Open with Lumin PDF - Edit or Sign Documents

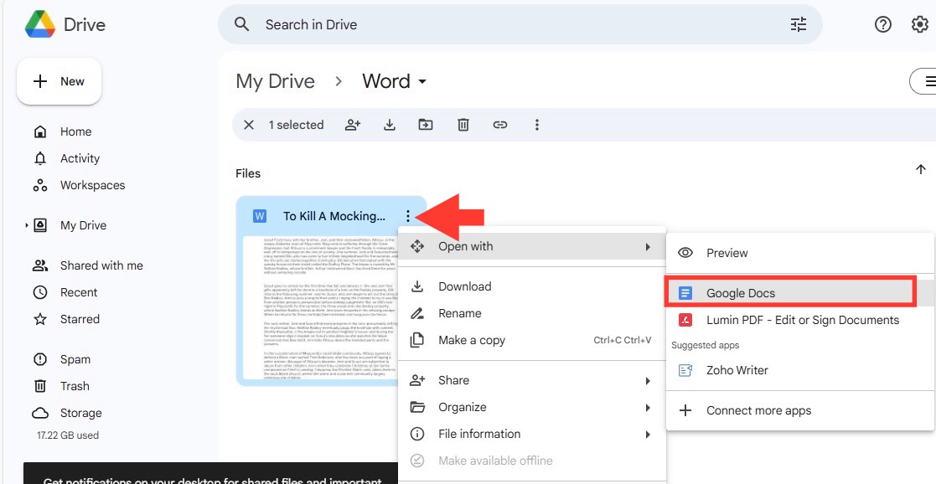pyautogui.click(x=800, y=320)
